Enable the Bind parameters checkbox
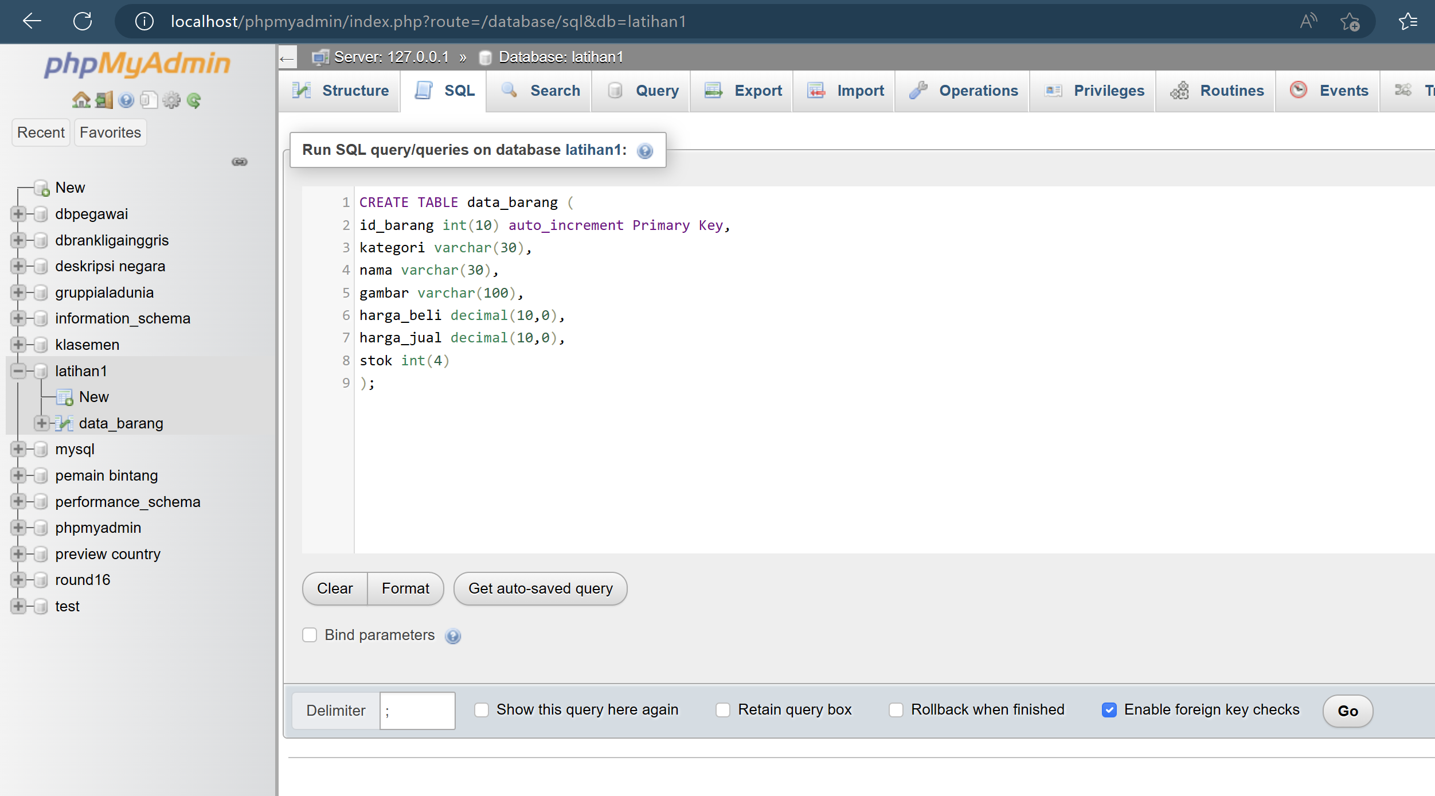The height and width of the screenshot is (796, 1435). tap(310, 635)
